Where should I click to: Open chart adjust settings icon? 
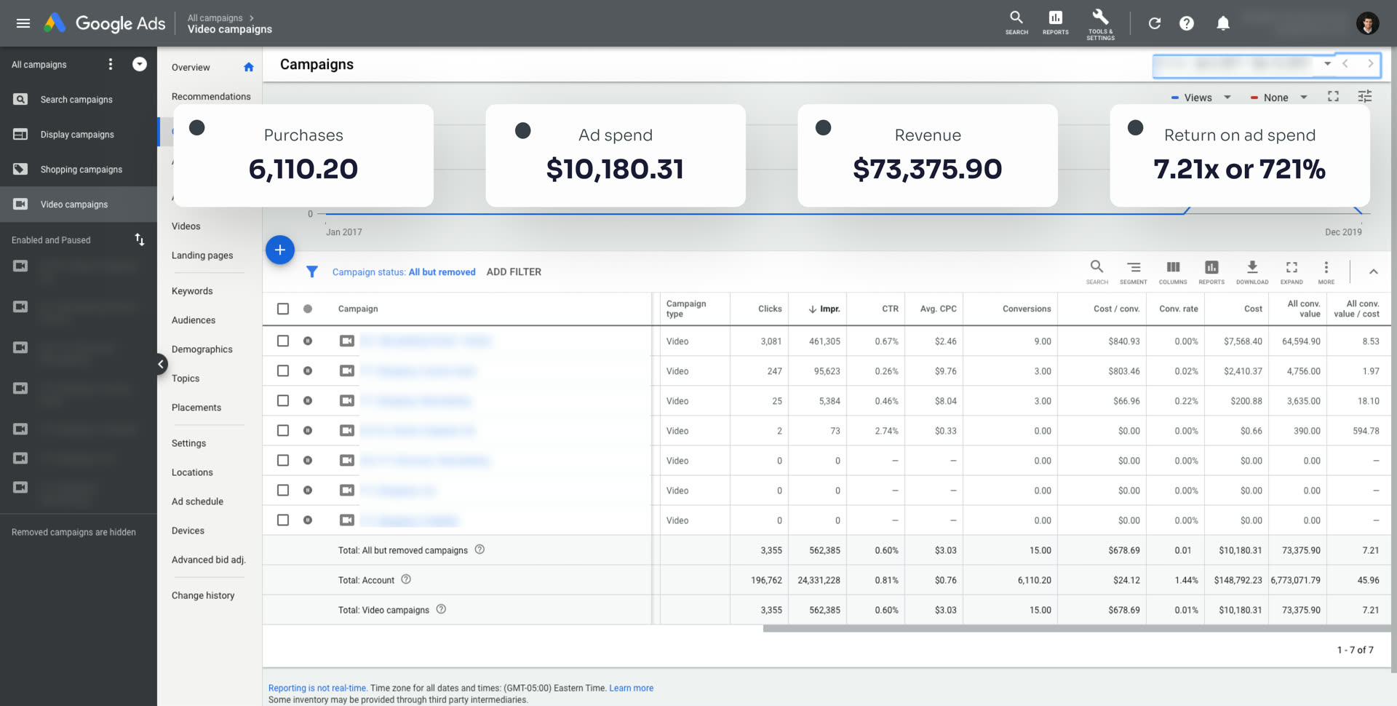(x=1365, y=96)
